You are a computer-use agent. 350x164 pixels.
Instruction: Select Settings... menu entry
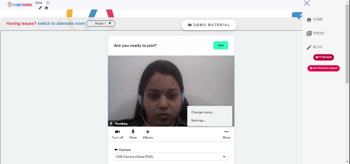[x=198, y=121]
